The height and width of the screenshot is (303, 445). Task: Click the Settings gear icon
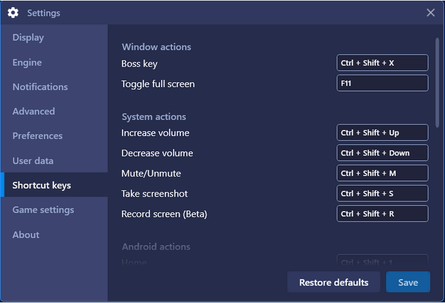13,13
